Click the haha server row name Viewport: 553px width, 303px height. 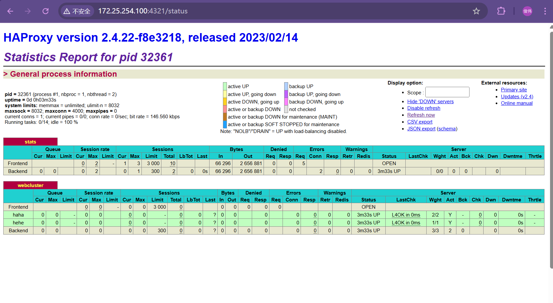(x=18, y=215)
